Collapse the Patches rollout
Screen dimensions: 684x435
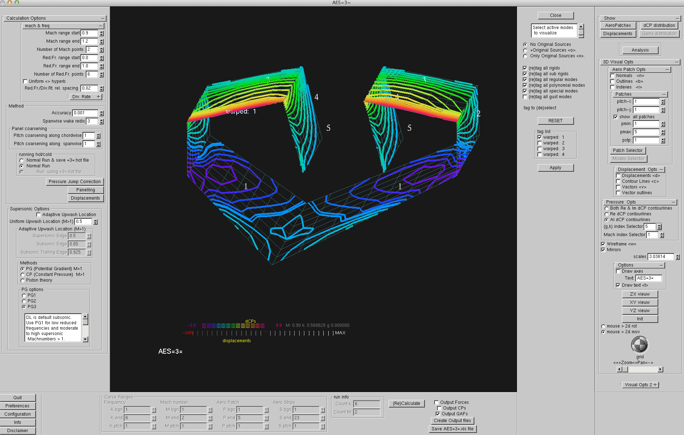[664, 94]
